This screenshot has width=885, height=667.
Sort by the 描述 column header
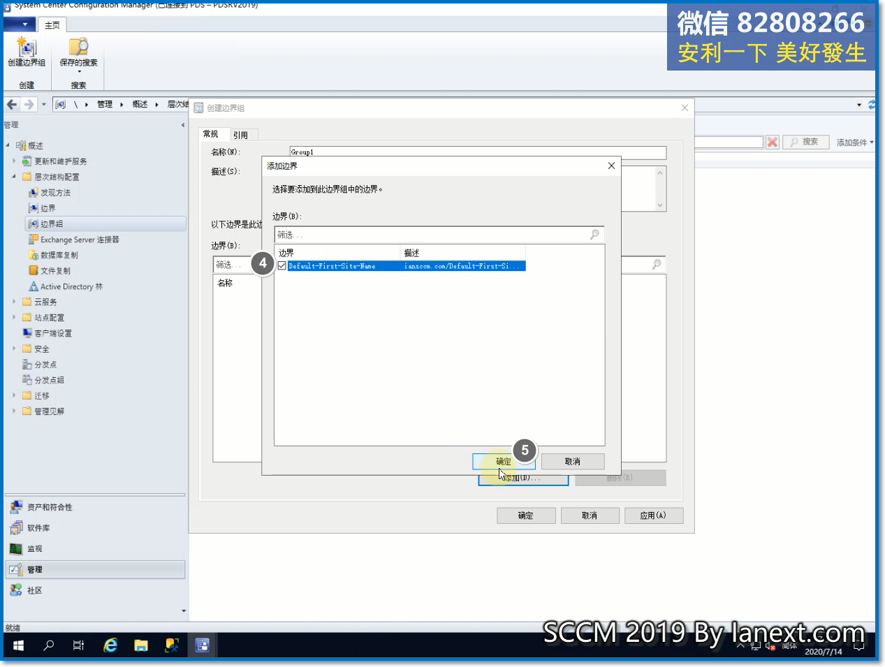click(x=463, y=253)
